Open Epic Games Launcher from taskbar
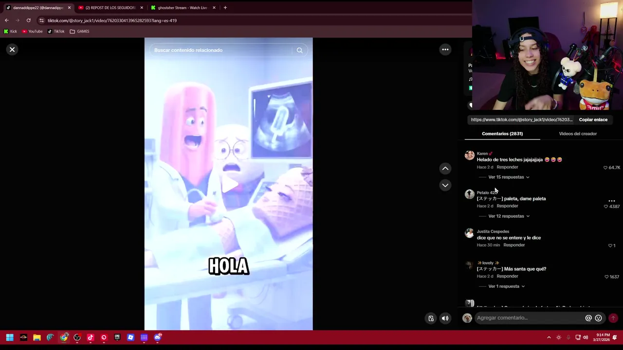623x350 pixels. [x=117, y=337]
